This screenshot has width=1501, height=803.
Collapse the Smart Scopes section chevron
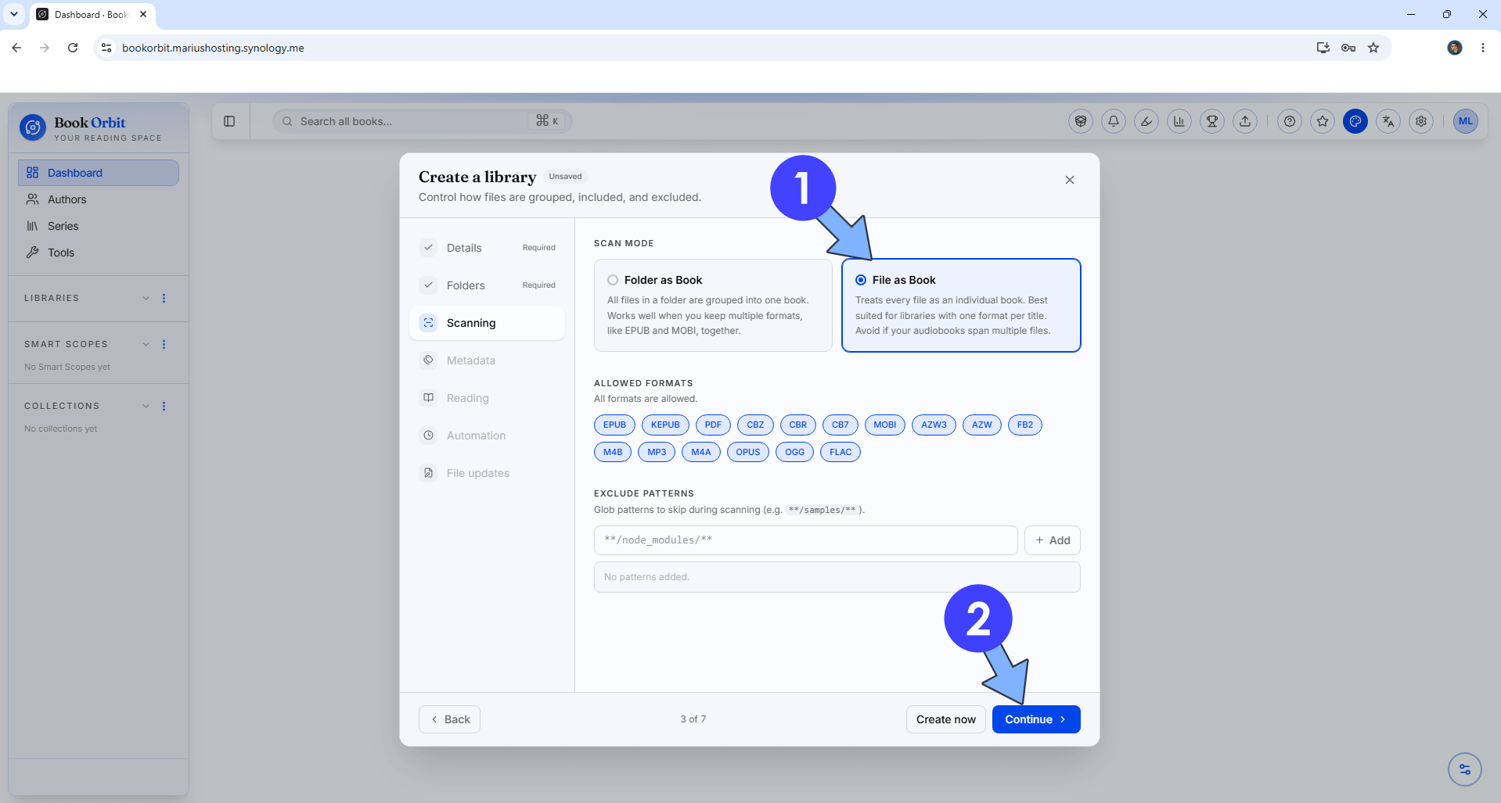point(146,344)
